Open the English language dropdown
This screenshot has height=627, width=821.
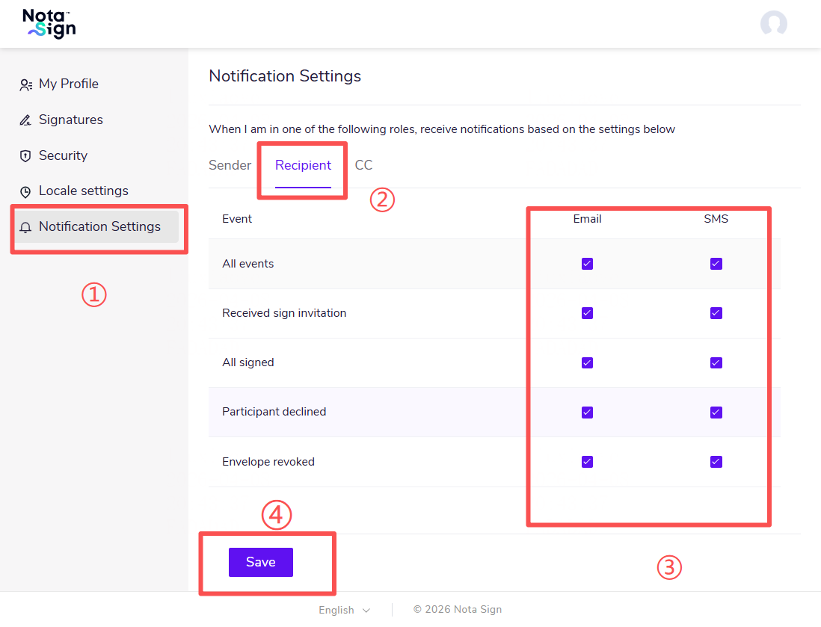pyautogui.click(x=344, y=610)
